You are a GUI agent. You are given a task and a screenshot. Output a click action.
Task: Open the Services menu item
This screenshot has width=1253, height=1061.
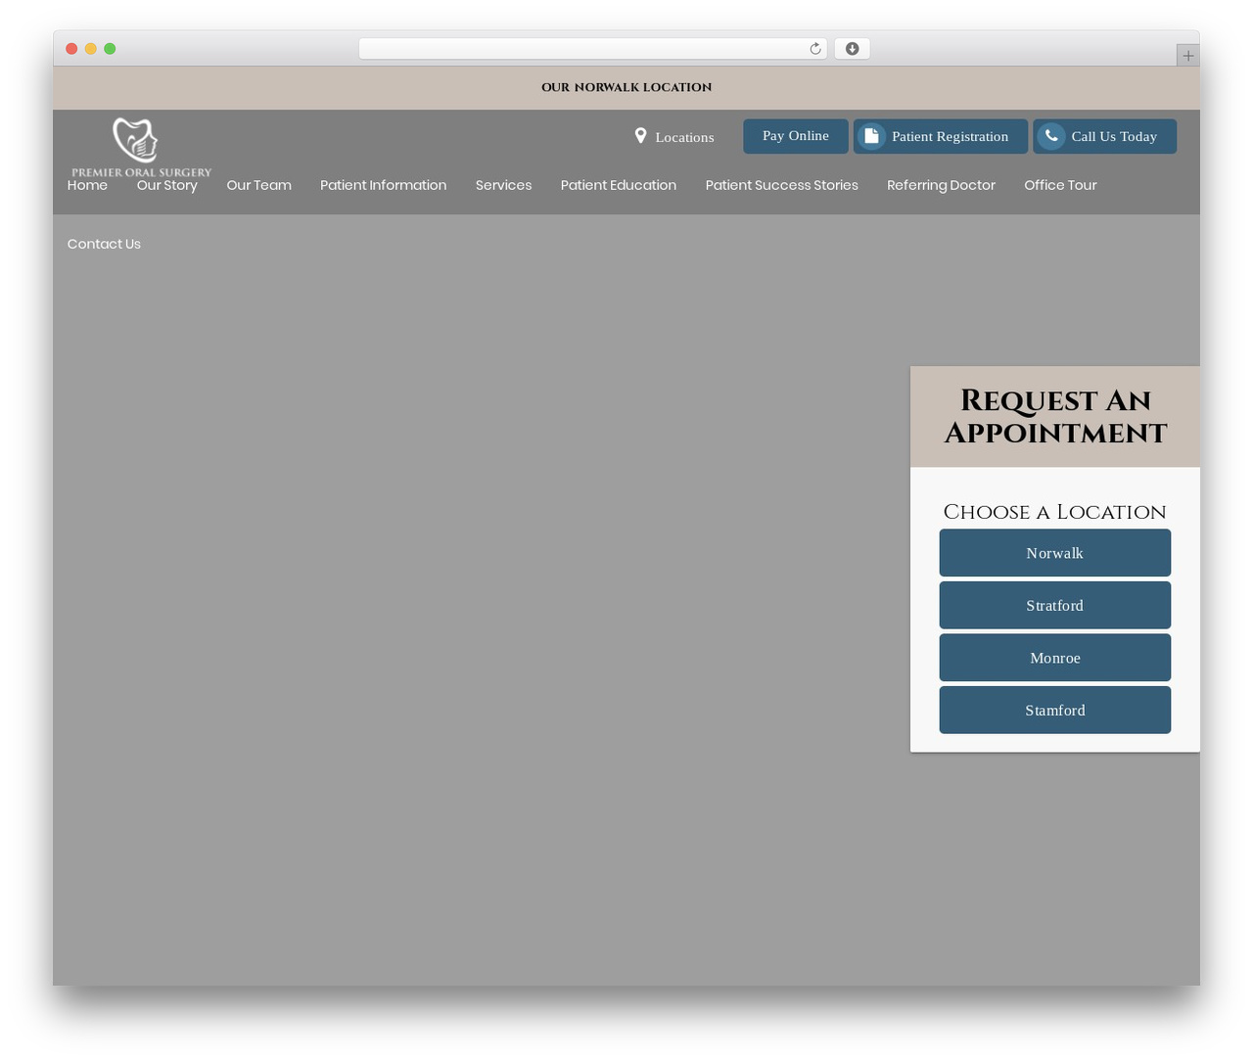[503, 185]
